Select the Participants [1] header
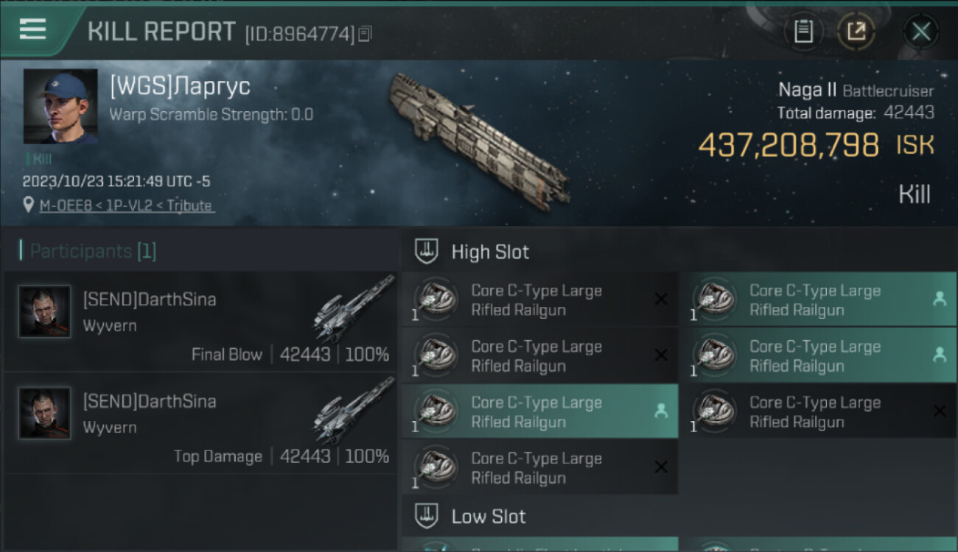Image resolution: width=958 pixels, height=552 pixels. tap(93, 251)
